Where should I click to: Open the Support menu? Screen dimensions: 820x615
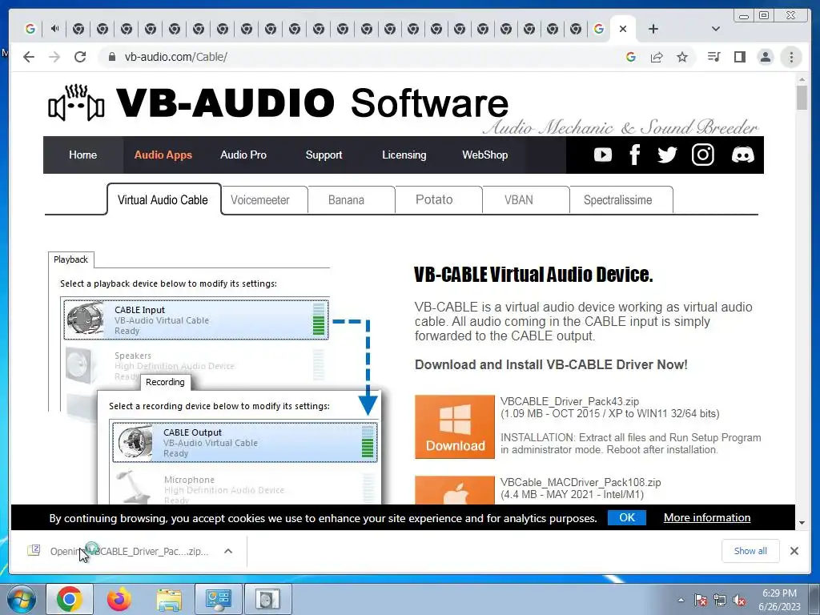pyautogui.click(x=324, y=155)
